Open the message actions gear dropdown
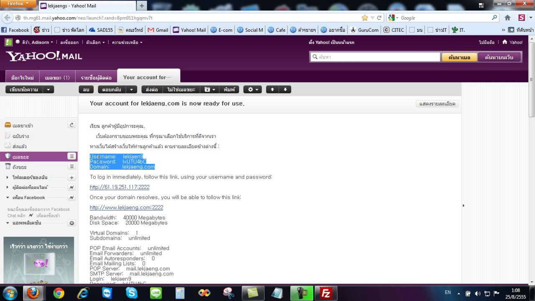535x301 pixels. pos(252,89)
